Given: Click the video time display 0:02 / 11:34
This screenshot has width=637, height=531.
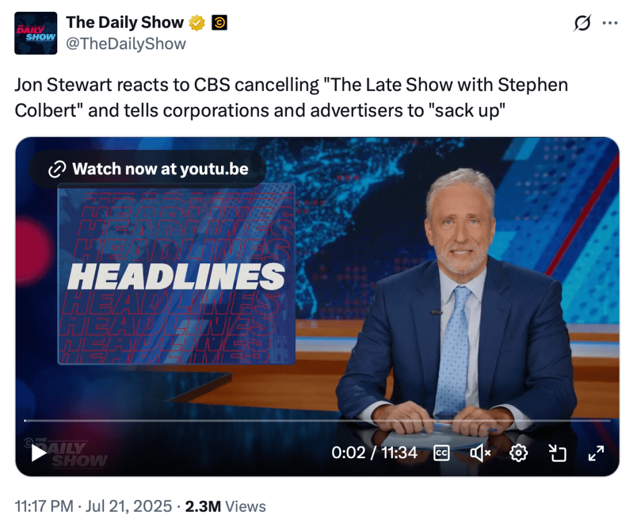Looking at the screenshot, I should click(x=374, y=453).
